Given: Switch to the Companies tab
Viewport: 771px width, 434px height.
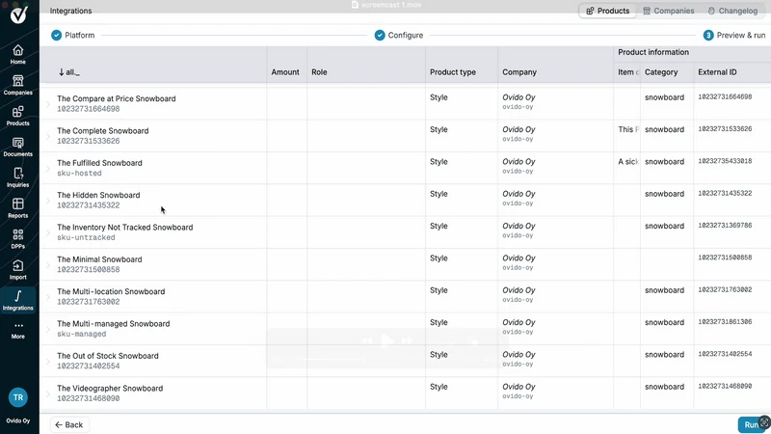Looking at the screenshot, I should click(x=669, y=11).
